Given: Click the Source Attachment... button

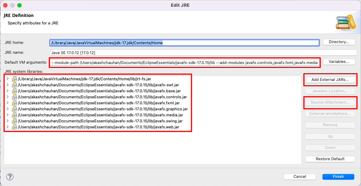Looking at the screenshot, I should pyautogui.click(x=330, y=102).
